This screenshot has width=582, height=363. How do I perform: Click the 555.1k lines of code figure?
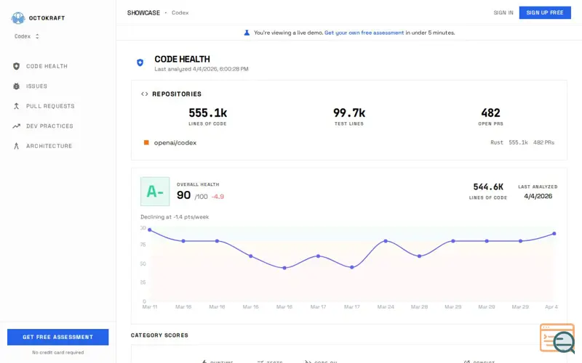[x=208, y=113]
